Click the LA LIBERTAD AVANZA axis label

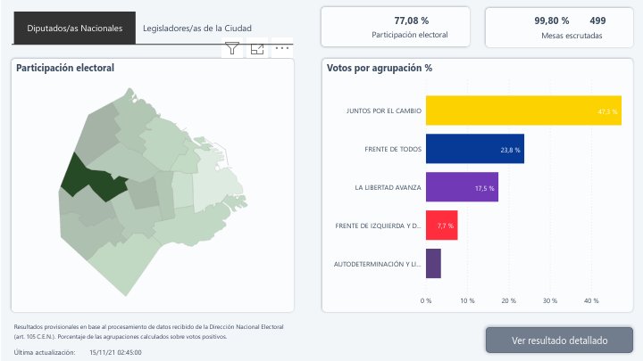tap(387, 188)
